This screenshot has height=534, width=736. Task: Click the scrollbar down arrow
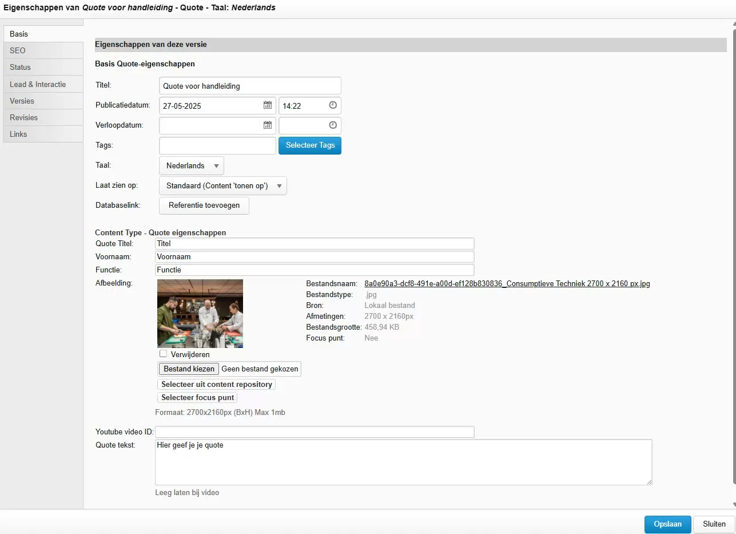tap(734, 505)
